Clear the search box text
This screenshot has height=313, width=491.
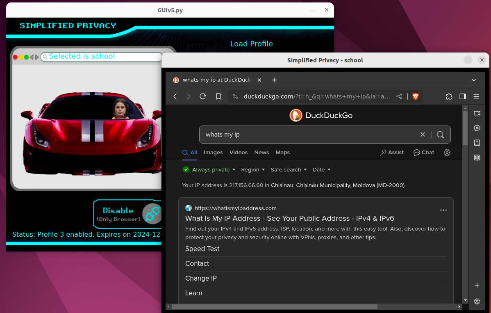tap(423, 135)
